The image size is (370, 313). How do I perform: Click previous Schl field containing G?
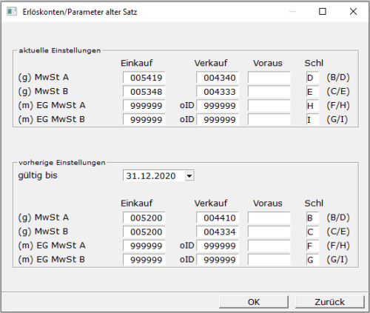(x=312, y=260)
